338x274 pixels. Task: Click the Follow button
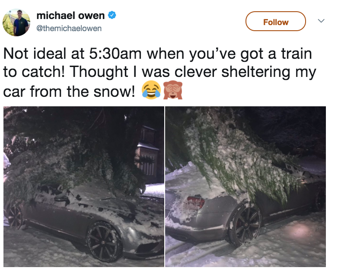tap(275, 21)
